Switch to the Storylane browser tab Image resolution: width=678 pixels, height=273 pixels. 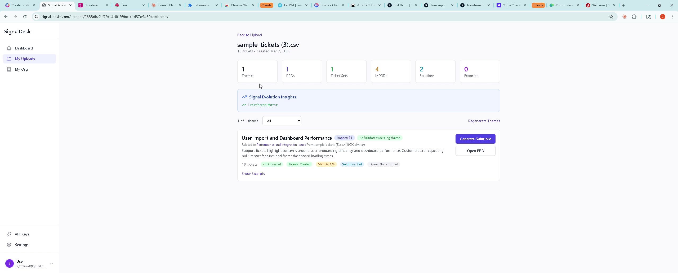click(x=91, y=5)
